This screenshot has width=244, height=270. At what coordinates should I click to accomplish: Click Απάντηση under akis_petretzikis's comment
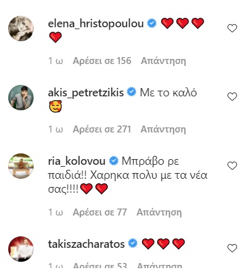[164, 129]
